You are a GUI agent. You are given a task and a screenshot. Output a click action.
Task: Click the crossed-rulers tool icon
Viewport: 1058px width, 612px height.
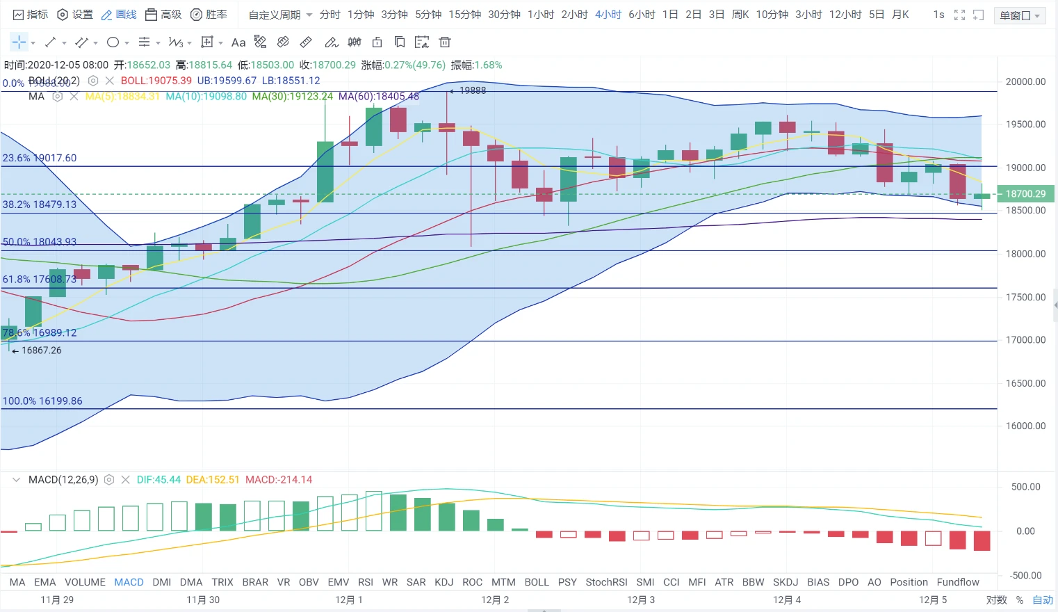pyautogui.click(x=283, y=42)
